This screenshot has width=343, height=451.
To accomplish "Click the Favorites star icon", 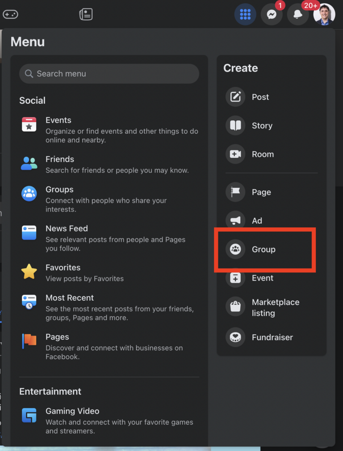I will (x=29, y=272).
